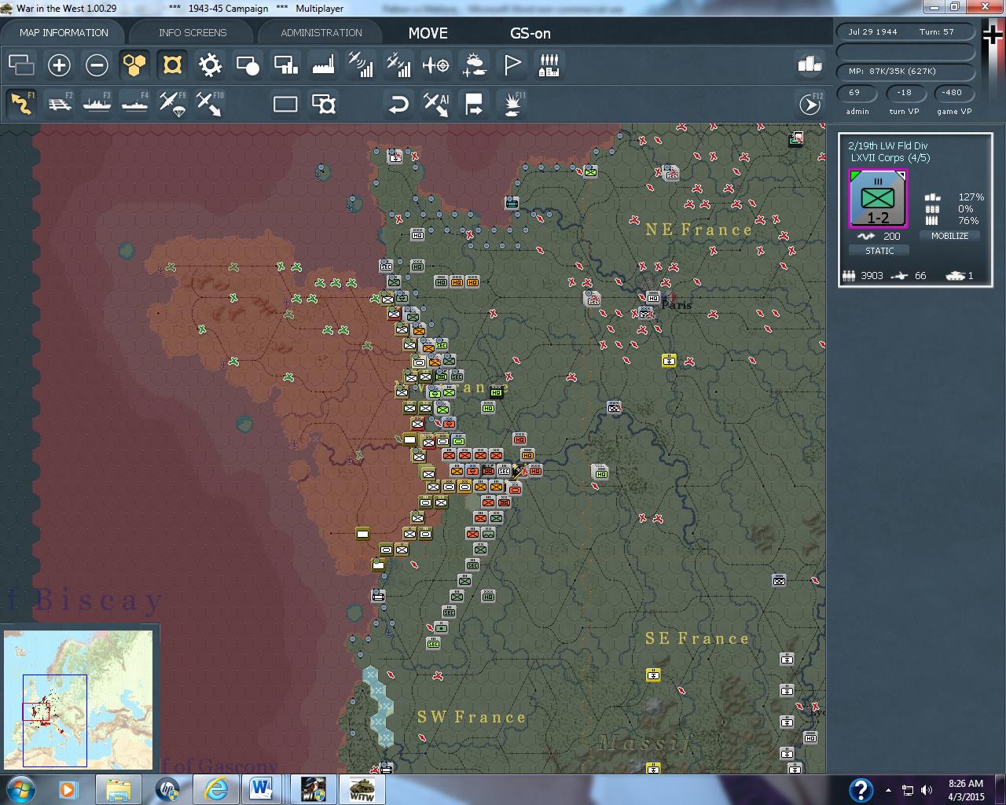1006x805 pixels.
Task: Toggle enemy hex control display icon
Action: 172,65
